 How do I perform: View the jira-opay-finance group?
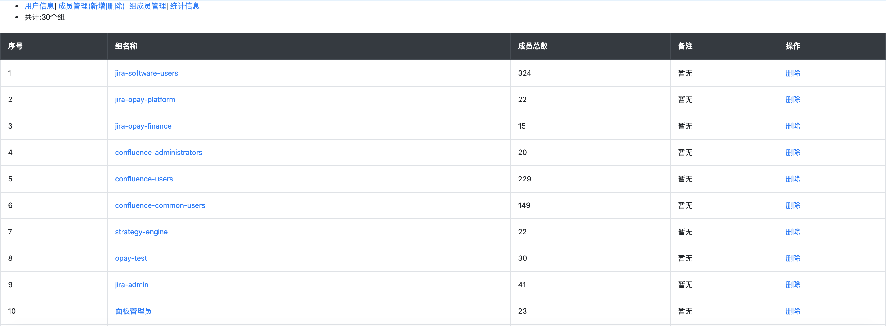point(143,126)
